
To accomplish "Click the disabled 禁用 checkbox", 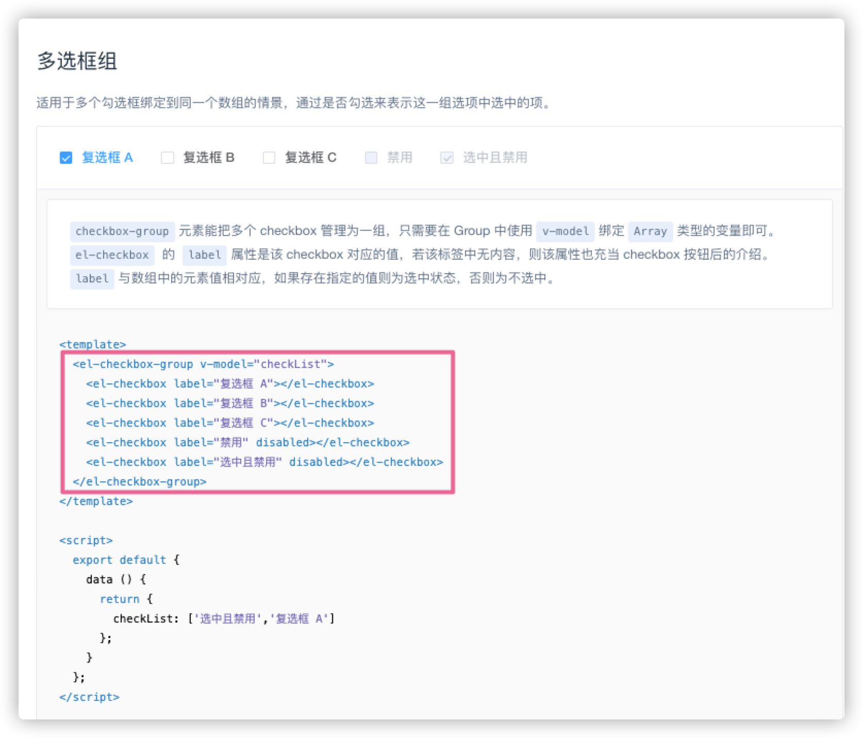I will (371, 158).
